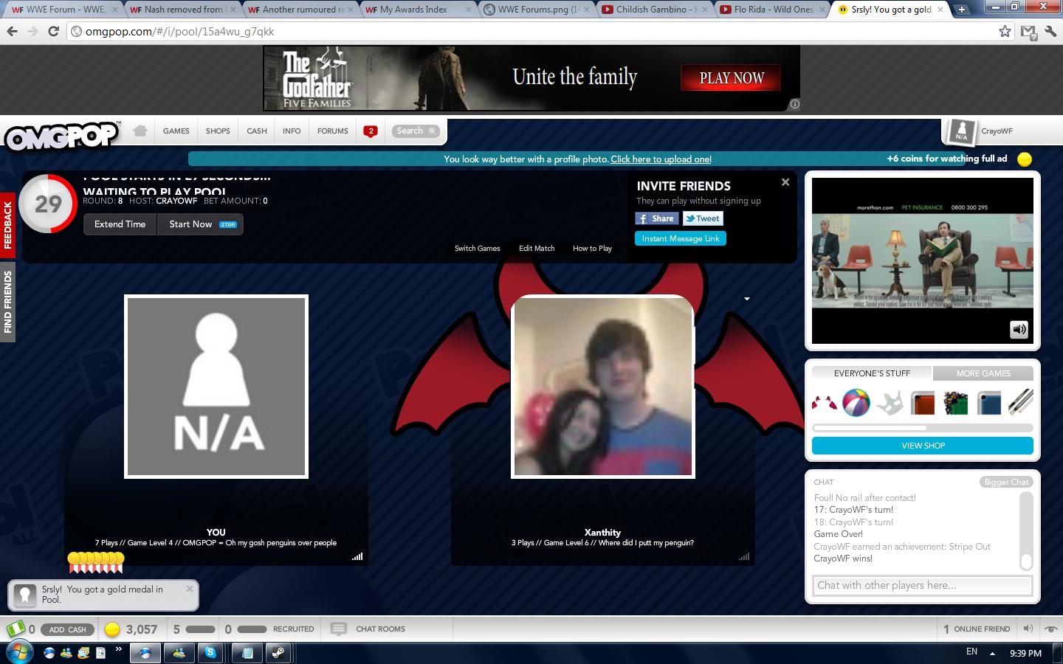The image size is (1063, 664).
Task: Expand the Find Friends side panel
Action: click(7, 302)
